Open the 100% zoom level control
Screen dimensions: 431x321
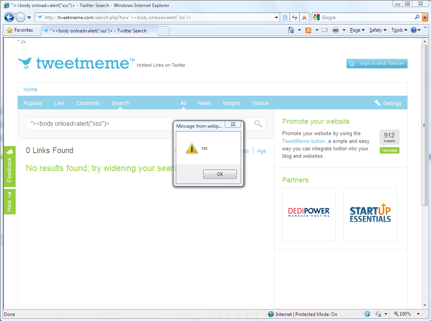(x=402, y=314)
